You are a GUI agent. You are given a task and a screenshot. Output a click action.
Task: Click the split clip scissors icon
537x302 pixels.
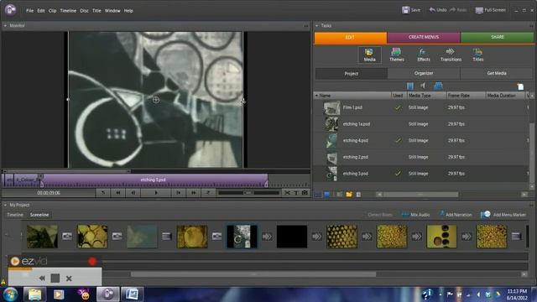coord(287,193)
